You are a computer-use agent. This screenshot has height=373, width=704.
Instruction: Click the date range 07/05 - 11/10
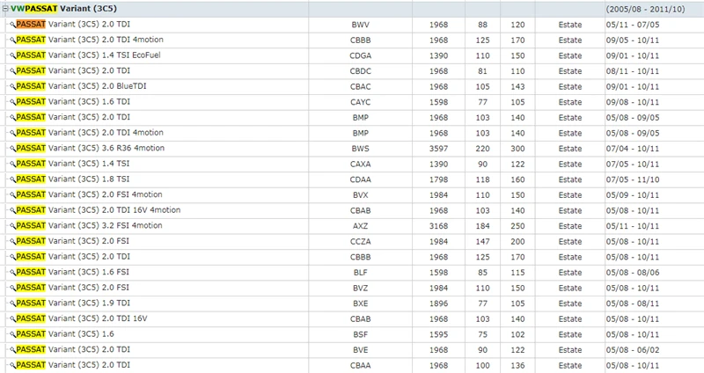(x=633, y=179)
